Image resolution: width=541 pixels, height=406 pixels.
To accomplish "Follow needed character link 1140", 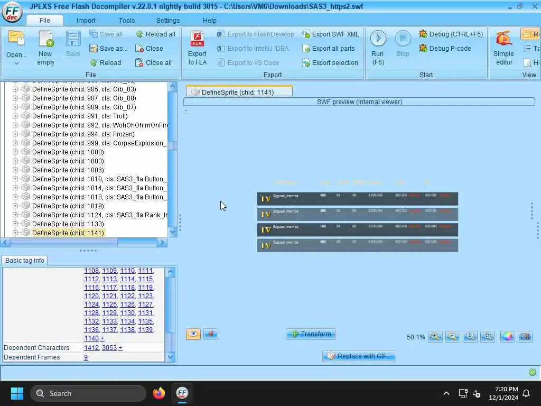I will (x=91, y=338).
